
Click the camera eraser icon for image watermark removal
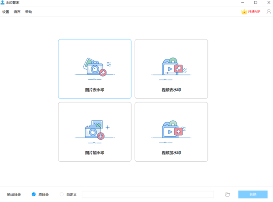tap(94, 67)
